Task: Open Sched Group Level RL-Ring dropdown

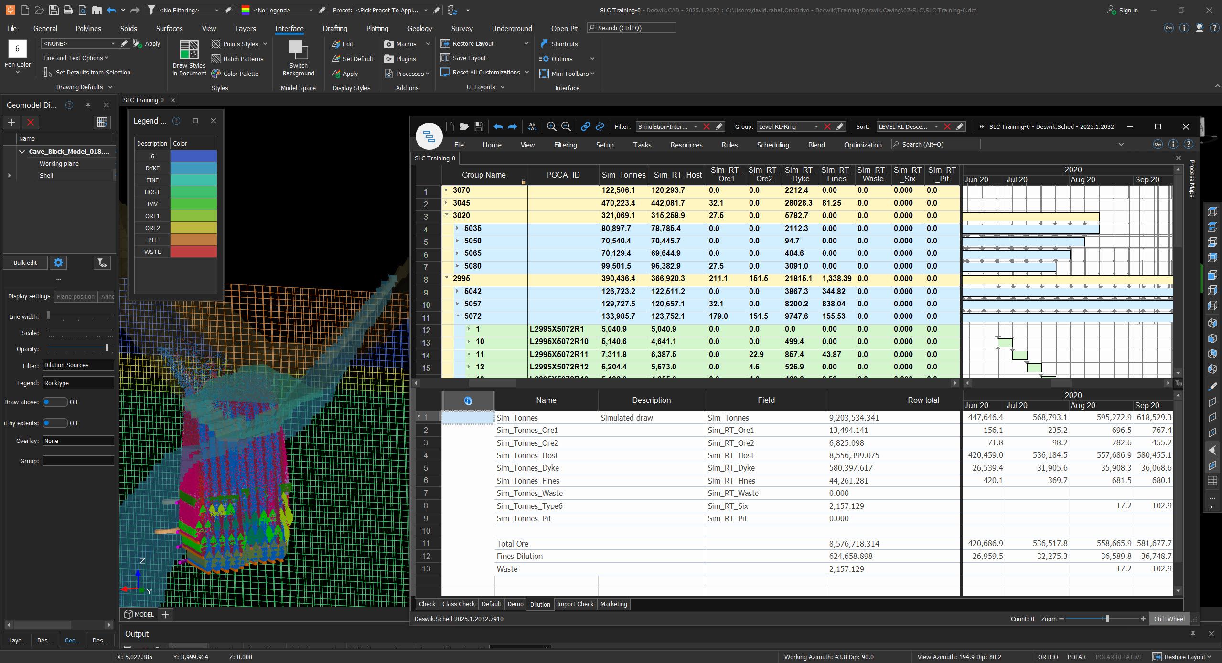Action: 816,126
